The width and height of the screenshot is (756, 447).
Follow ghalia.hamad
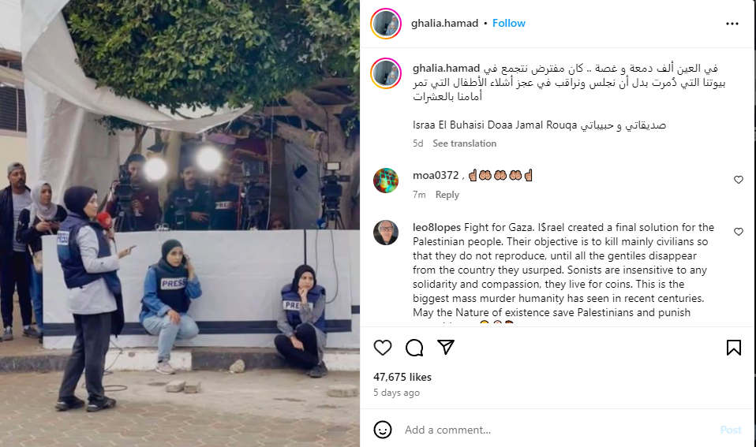(509, 23)
